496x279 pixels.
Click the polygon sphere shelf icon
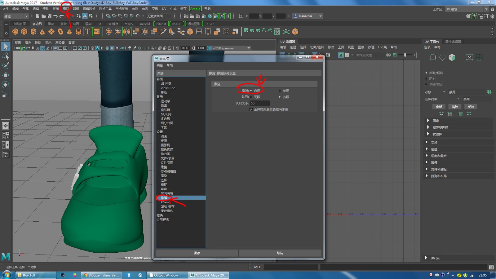click(x=15, y=32)
